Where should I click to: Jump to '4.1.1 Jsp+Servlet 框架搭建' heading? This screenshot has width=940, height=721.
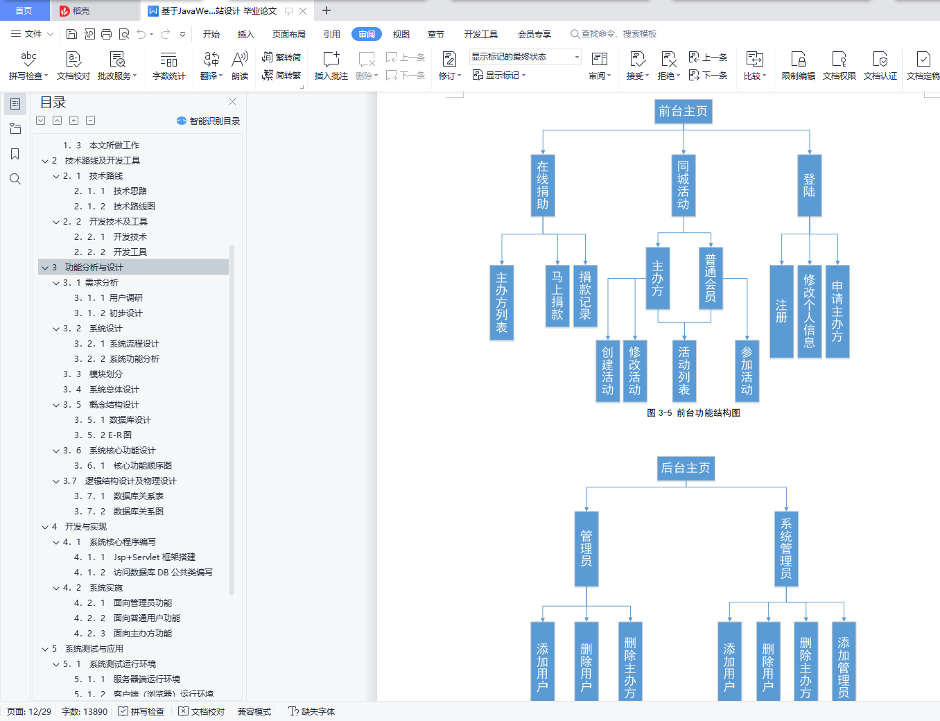tap(134, 557)
